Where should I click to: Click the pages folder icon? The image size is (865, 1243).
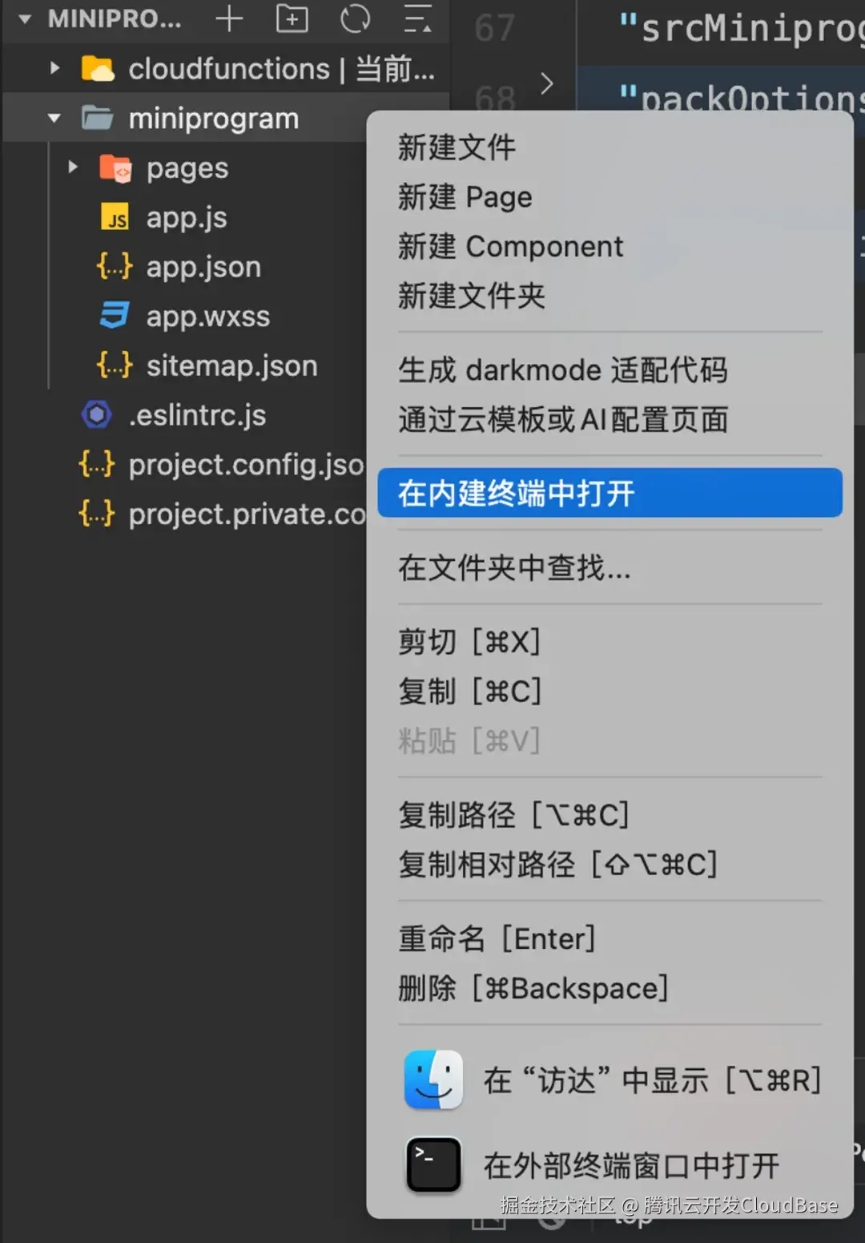[116, 168]
